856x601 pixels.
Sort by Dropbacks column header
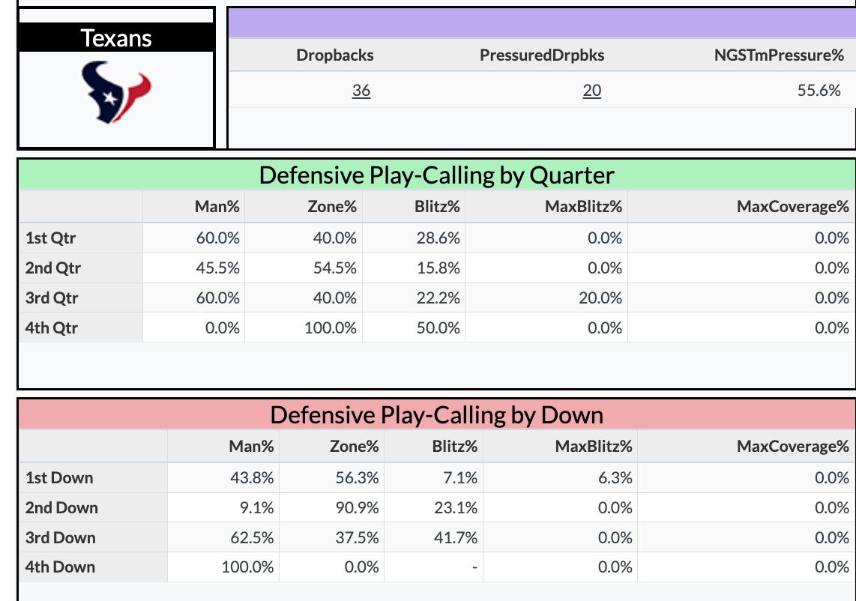click(x=335, y=55)
